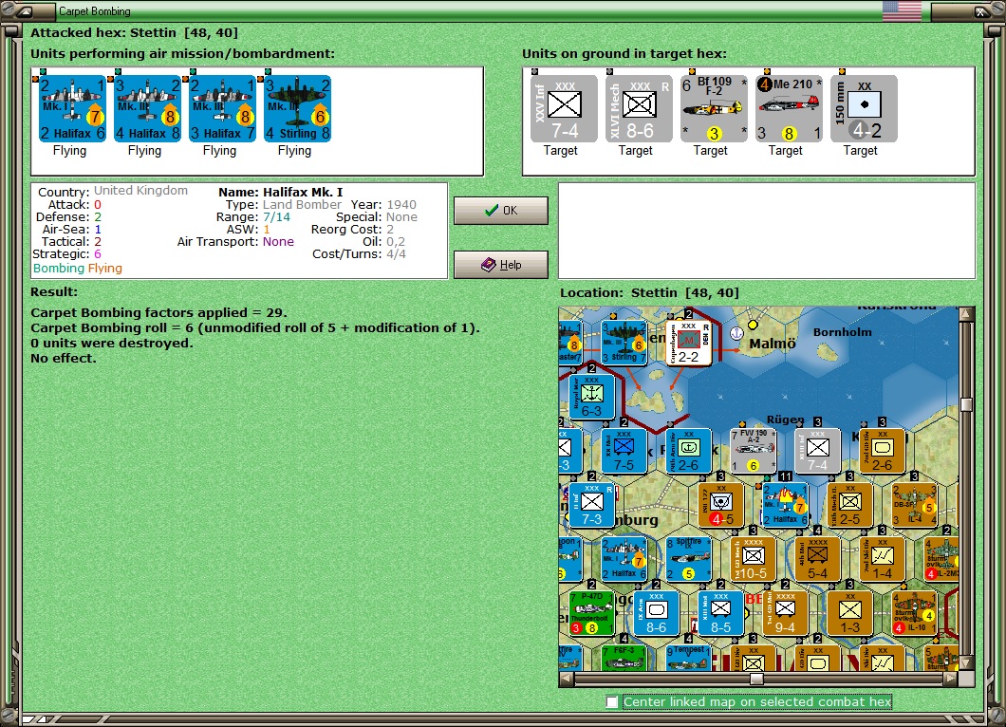1006x727 pixels.
Task: Click the 'No effect.' result line
Action: [x=64, y=358]
